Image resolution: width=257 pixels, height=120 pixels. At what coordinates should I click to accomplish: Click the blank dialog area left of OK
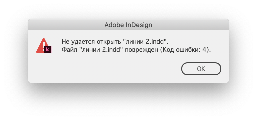pos(105,69)
